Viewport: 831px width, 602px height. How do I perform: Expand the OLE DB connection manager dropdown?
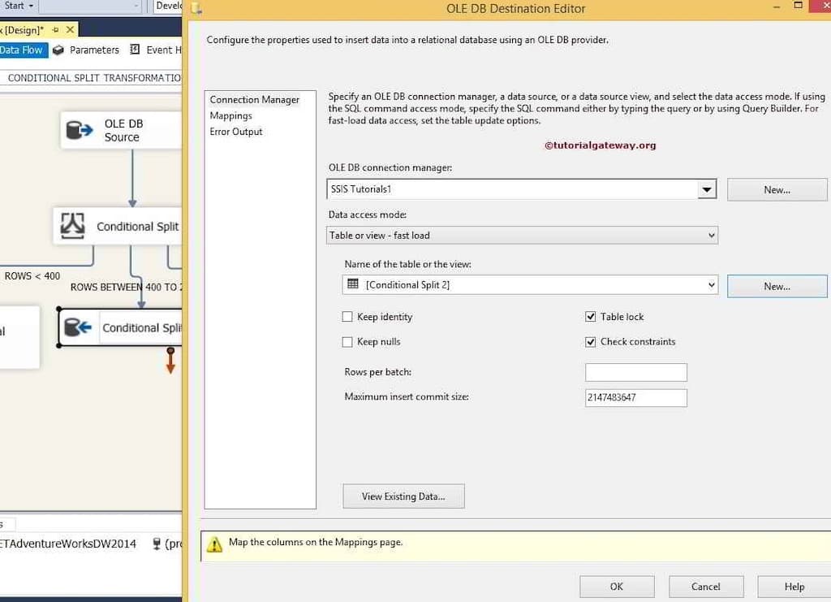point(707,189)
